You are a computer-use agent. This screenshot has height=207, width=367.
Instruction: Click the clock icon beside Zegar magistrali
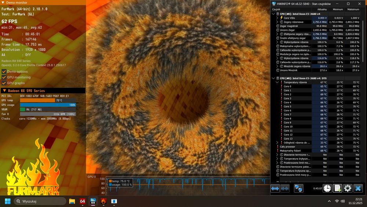click(277, 26)
